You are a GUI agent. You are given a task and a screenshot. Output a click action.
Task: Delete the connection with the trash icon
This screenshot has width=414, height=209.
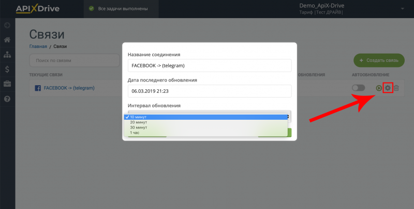tap(396, 88)
